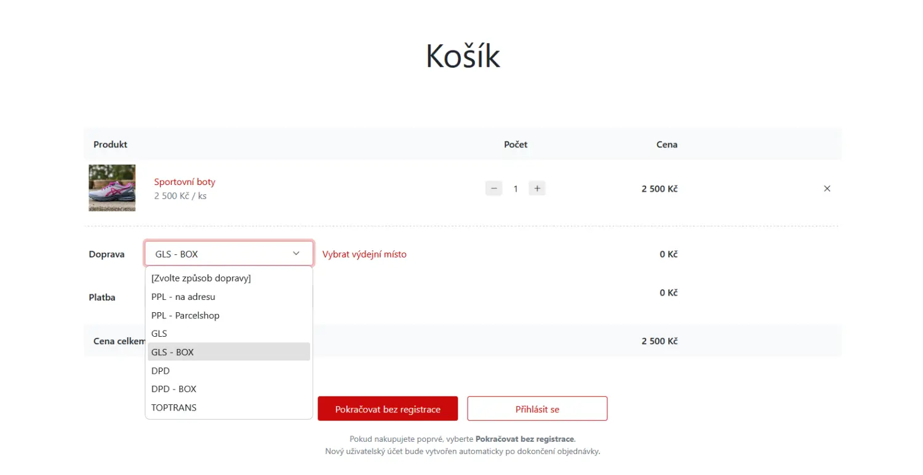Image resolution: width=923 pixels, height=475 pixels.
Task: Click the dropdown chevron arrow icon
Action: pyautogui.click(x=296, y=254)
